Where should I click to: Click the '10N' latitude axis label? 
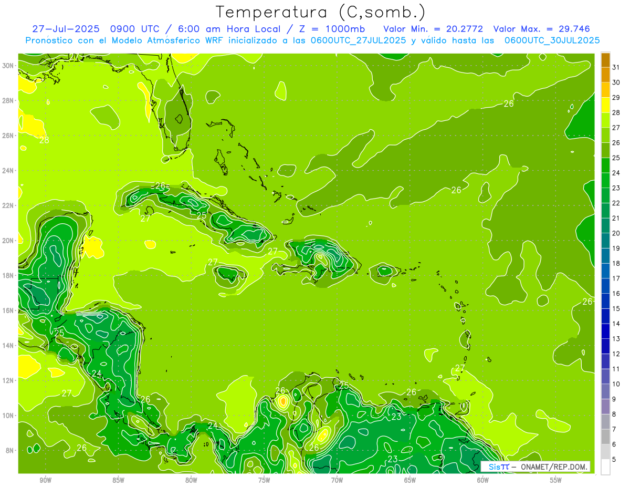(x=9, y=416)
